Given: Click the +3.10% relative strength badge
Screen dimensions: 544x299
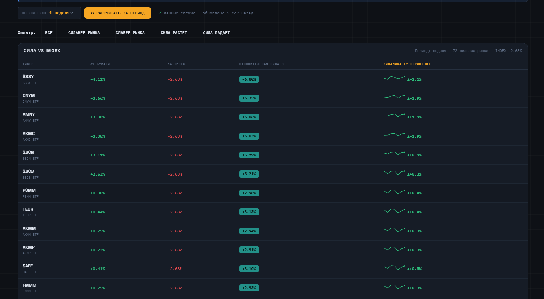Looking at the screenshot, I should (x=249, y=269).
